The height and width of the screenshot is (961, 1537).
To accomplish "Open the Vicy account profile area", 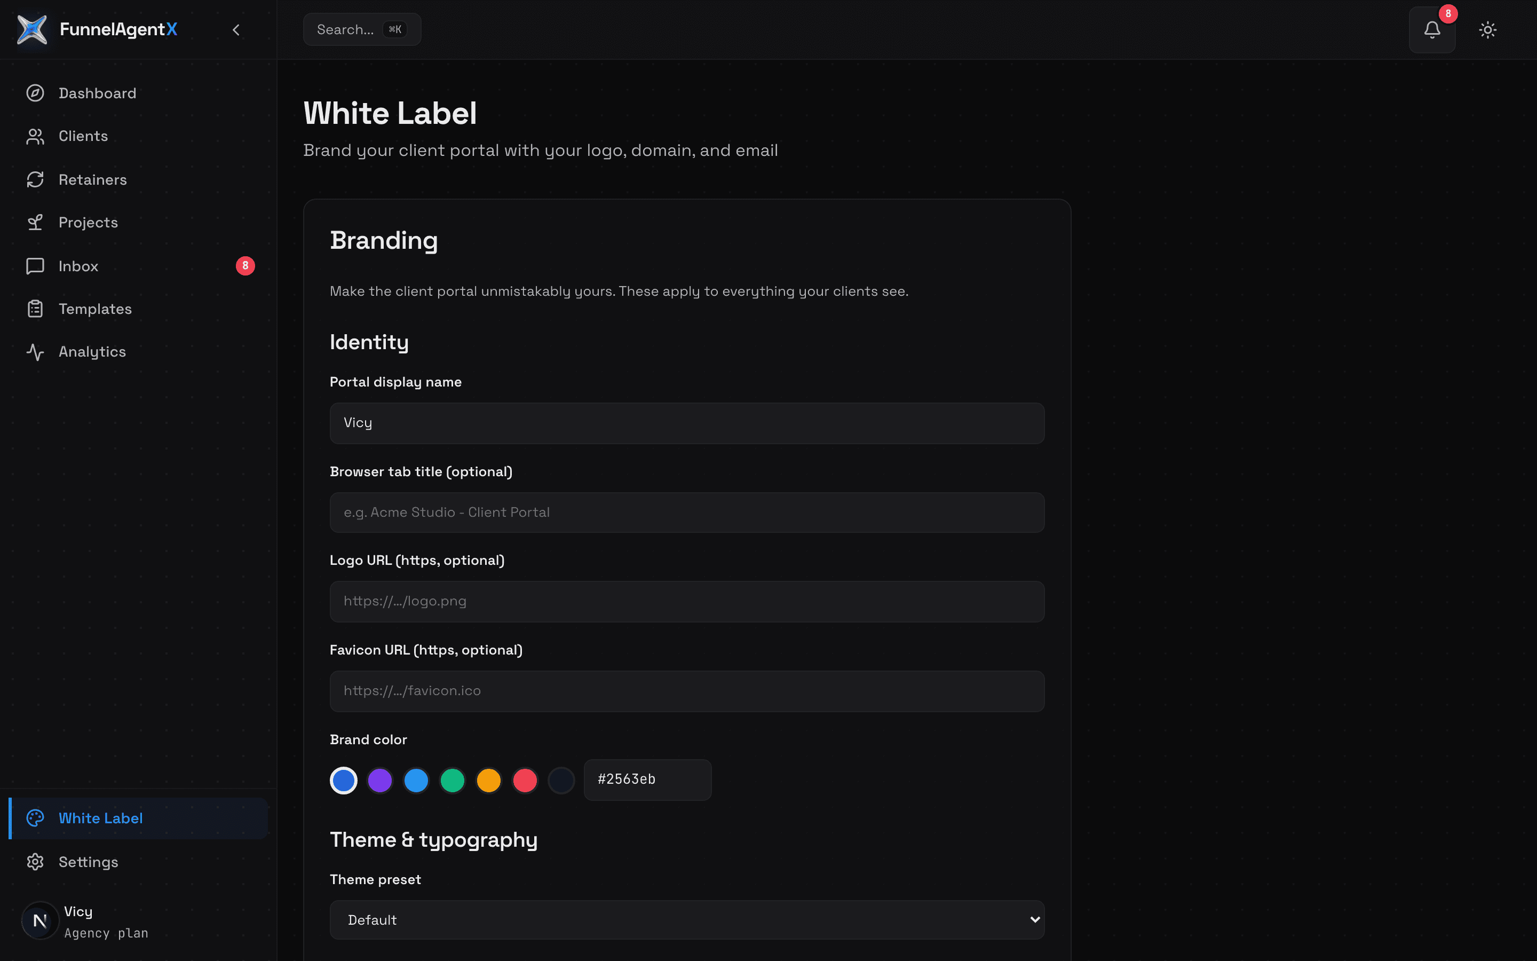I will (138, 921).
